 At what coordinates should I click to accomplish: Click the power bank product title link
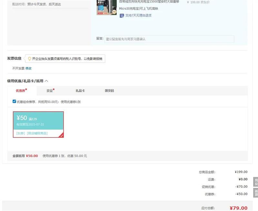[149, 2]
